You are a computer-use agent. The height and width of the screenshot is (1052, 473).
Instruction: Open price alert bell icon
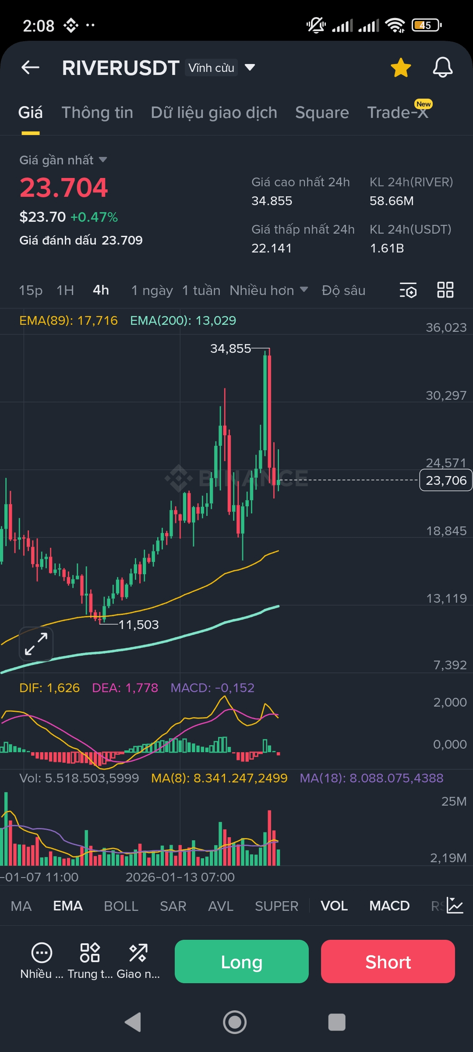click(443, 68)
